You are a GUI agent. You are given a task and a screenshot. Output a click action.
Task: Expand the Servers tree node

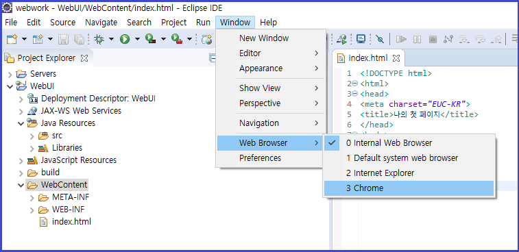10,74
